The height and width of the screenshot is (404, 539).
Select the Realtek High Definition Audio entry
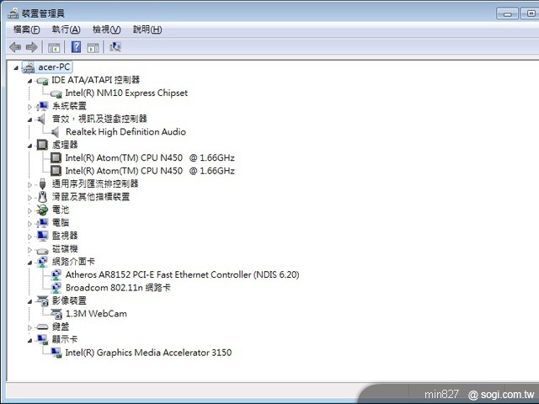click(125, 132)
